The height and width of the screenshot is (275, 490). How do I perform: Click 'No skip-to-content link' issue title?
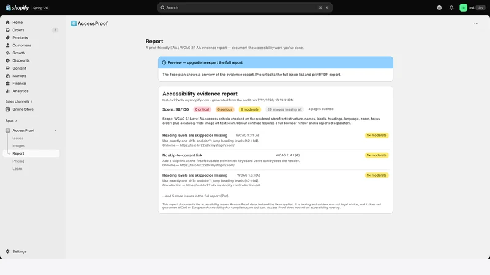(182, 155)
